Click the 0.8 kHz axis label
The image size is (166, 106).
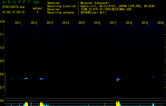click(2, 74)
